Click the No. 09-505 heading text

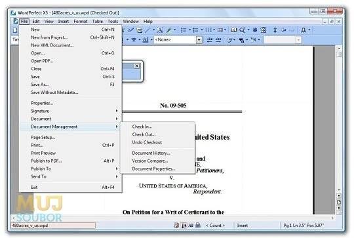click(173, 106)
